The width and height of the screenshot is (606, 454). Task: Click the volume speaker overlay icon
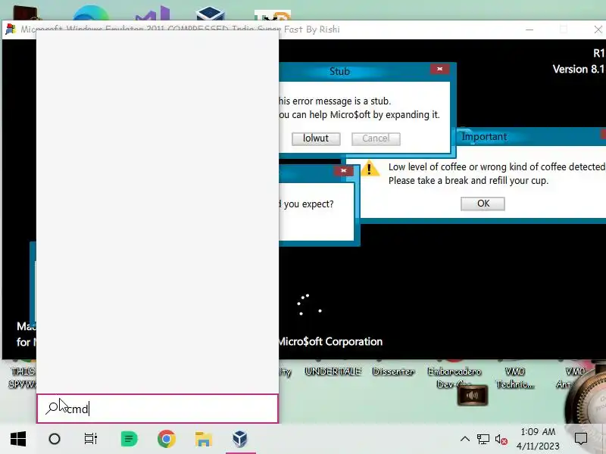[472, 395]
